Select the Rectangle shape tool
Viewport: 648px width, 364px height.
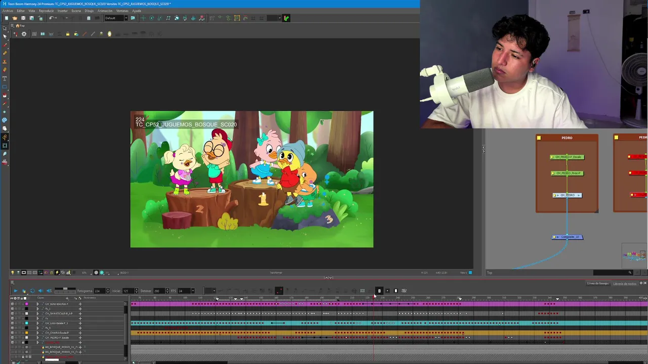[x=5, y=86]
